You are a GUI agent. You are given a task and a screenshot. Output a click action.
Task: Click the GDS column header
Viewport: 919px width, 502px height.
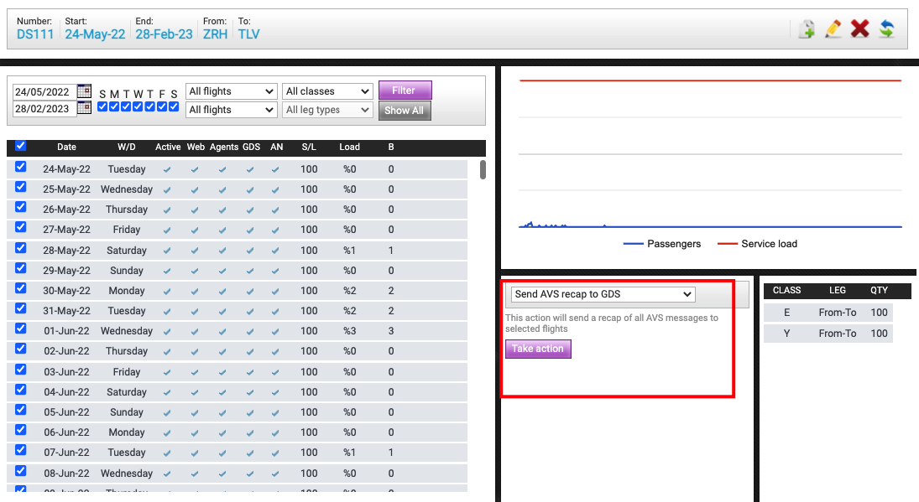tap(252, 147)
